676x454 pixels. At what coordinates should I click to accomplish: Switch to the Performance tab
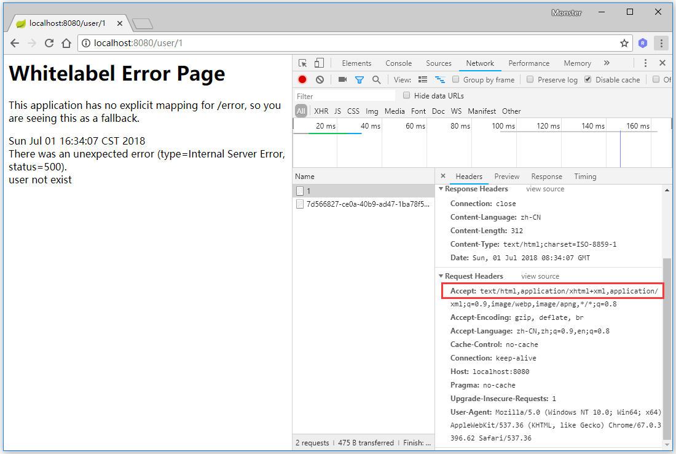pyautogui.click(x=529, y=63)
